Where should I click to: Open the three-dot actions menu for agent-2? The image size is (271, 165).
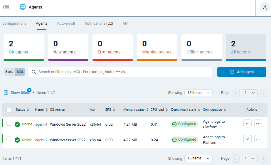pos(258,139)
